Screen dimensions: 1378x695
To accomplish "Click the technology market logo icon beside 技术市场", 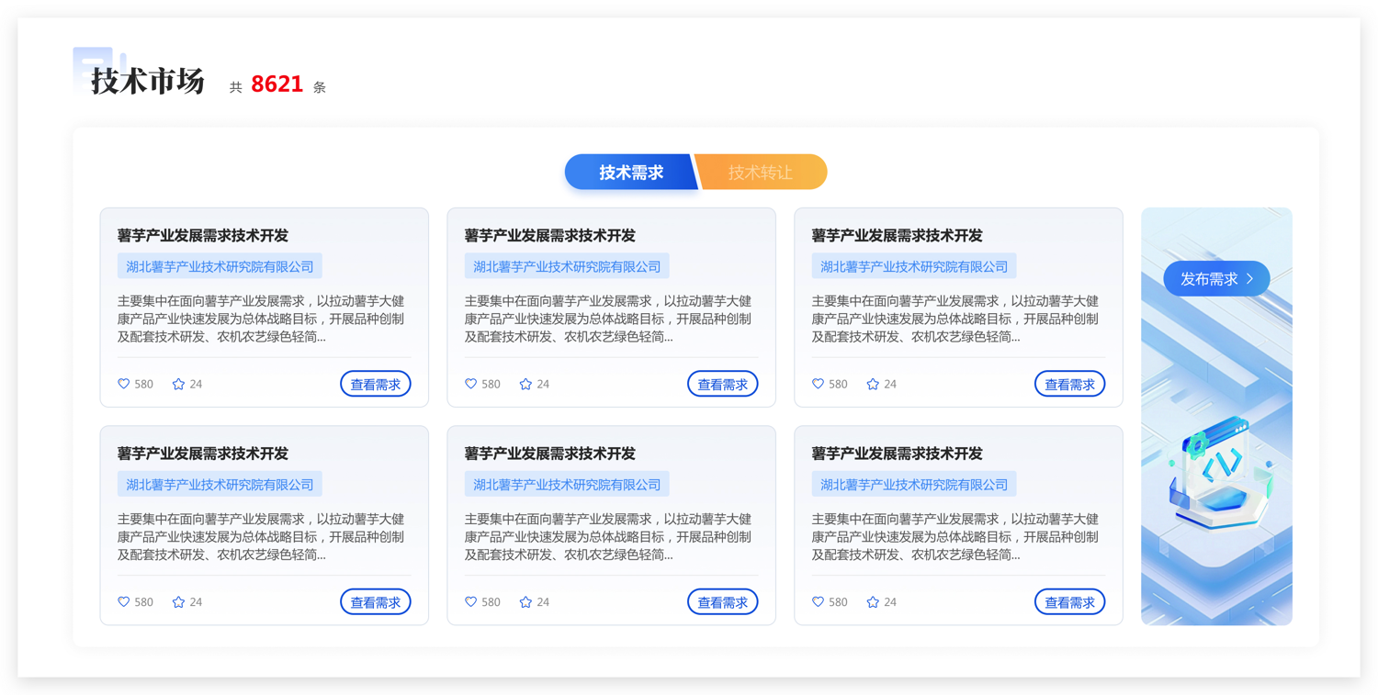I will 94,69.
